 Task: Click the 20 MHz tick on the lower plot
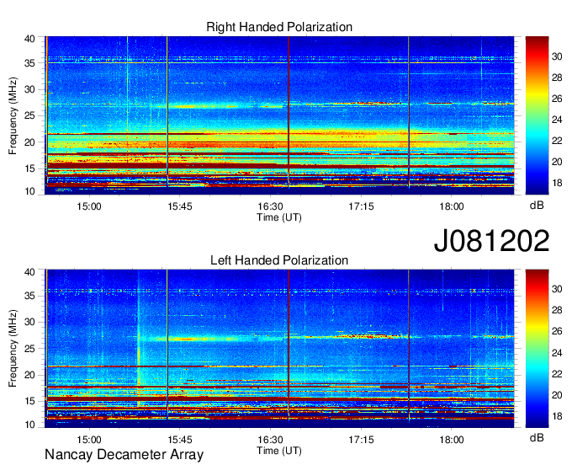click(29, 375)
